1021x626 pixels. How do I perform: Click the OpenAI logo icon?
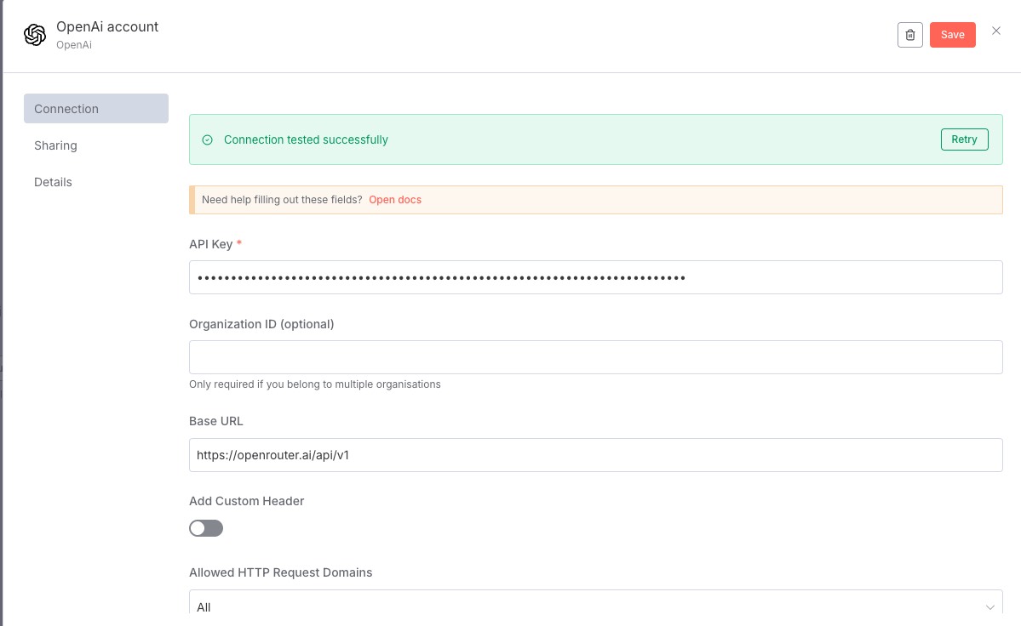(x=35, y=35)
